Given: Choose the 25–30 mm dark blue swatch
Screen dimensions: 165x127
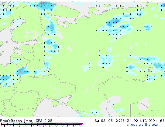Looking at the screenshot, I should [53, 124].
